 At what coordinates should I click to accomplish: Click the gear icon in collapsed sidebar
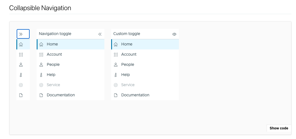pyautogui.click(x=21, y=85)
